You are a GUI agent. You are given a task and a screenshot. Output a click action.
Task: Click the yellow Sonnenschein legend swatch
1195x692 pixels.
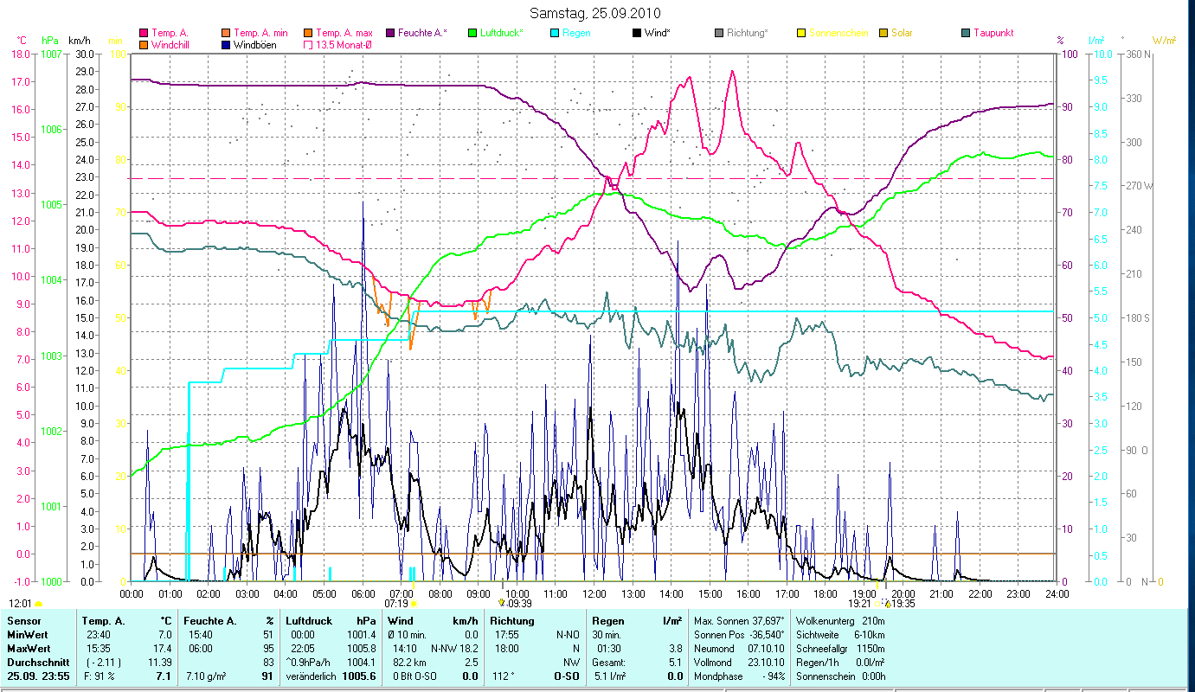[800, 33]
